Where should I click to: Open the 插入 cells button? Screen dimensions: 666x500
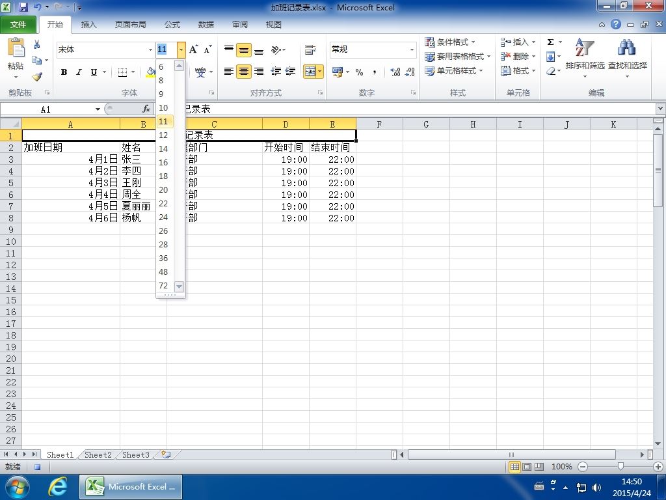click(x=514, y=42)
